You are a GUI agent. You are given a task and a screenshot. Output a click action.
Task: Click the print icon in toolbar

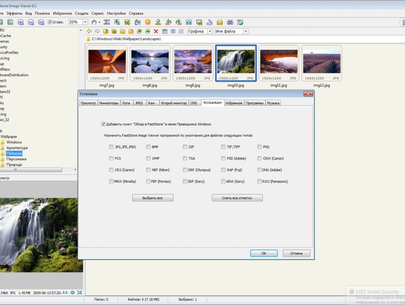click(230, 22)
